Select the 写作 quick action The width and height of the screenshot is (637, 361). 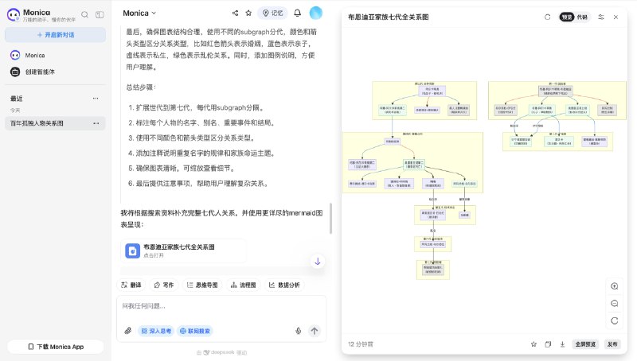(x=164, y=285)
